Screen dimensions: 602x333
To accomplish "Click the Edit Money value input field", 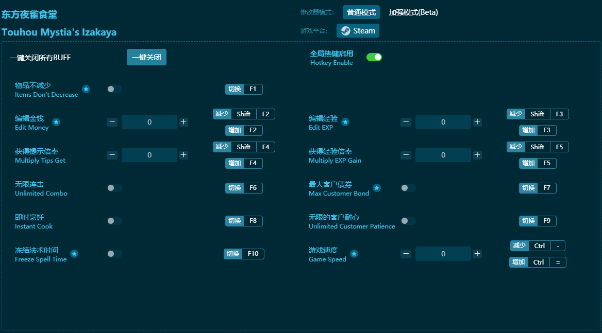I will click(149, 122).
